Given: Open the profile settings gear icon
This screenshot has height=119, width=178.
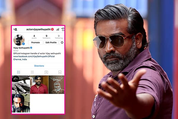Looking at the screenshot, I should tap(62, 43).
